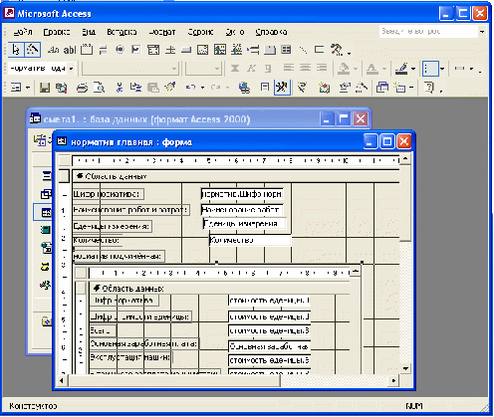Open the Object selector combo box
This screenshot has height=417, width=494.
[41, 69]
